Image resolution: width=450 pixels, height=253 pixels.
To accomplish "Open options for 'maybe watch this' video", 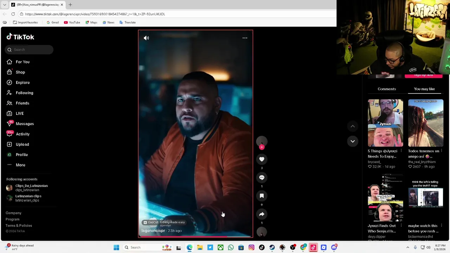I will coord(442,226).
